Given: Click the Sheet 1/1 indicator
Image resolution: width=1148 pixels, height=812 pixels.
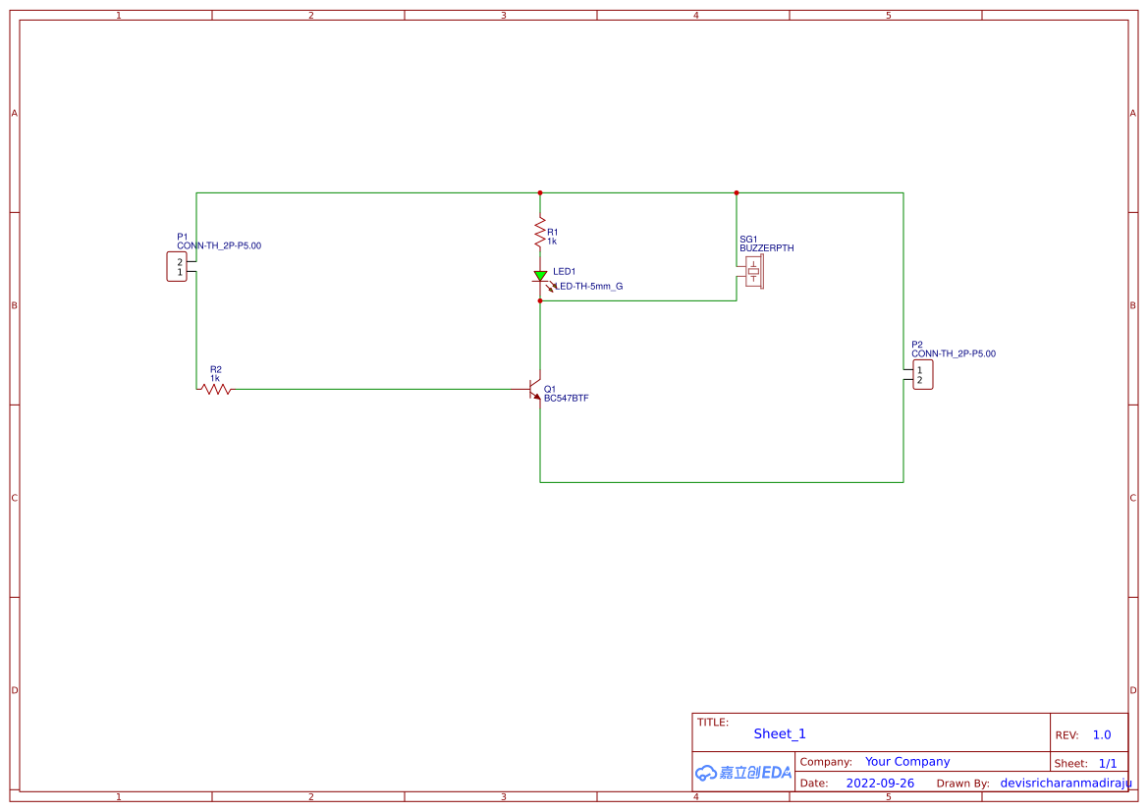Looking at the screenshot, I should point(1087,763).
